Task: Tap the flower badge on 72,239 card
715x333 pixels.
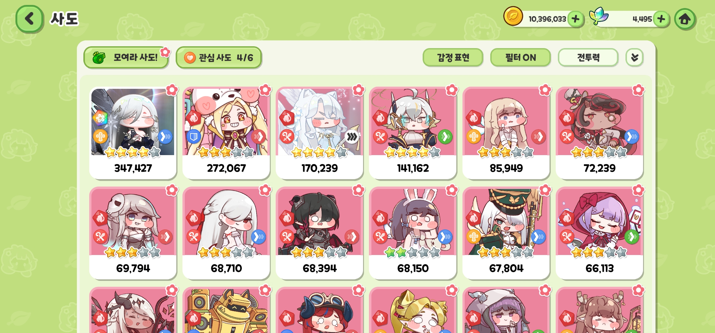Action: 638,90
